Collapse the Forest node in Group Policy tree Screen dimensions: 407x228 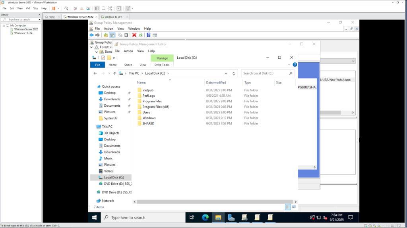92,47
